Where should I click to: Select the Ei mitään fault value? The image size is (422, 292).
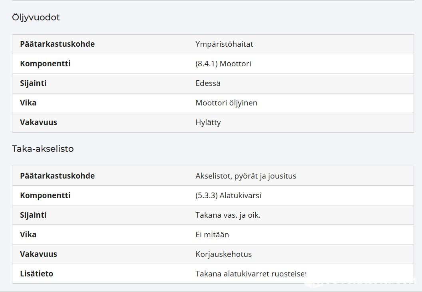pyautogui.click(x=212, y=234)
